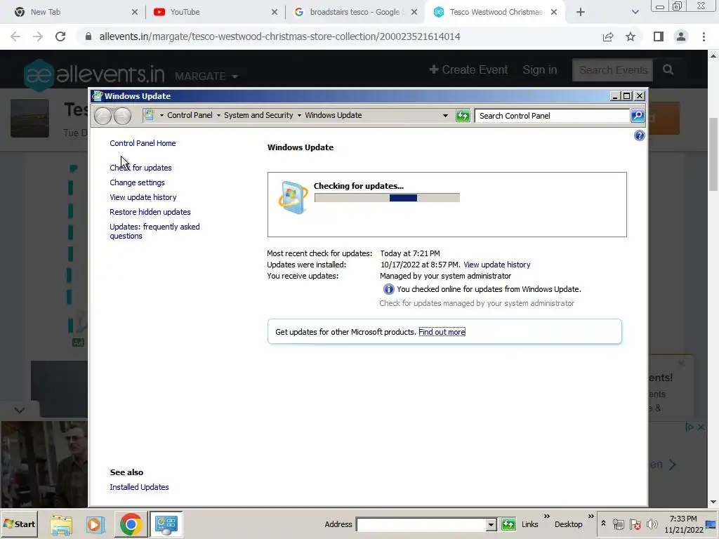Screen dimensions: 719x539
Task: Click the Checking for updates progress bar
Action: point(387,198)
